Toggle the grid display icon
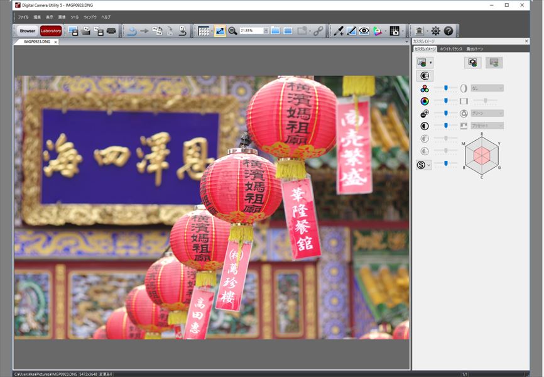 (x=204, y=31)
